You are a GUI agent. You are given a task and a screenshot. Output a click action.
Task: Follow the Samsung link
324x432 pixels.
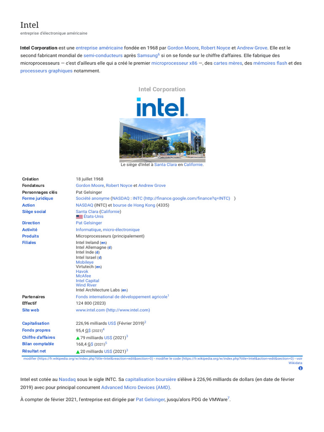click(147, 56)
